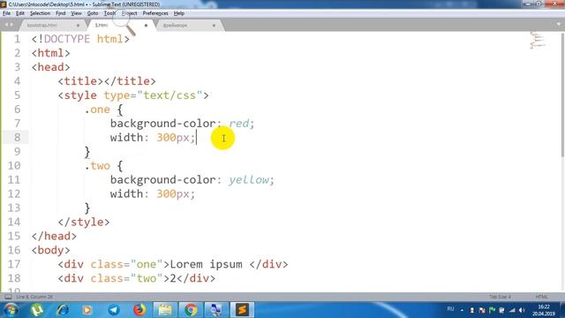Click the minimap code preview

point(538,41)
